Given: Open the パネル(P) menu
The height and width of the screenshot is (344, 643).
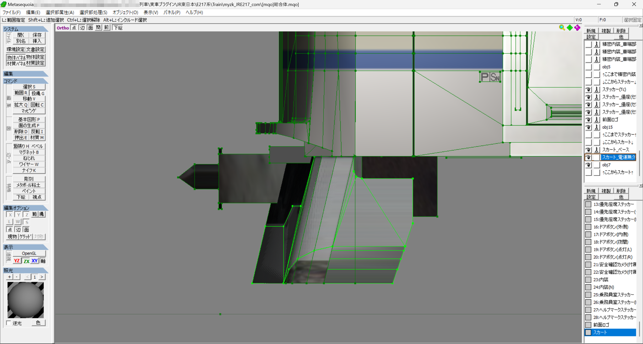Looking at the screenshot, I should [x=172, y=12].
